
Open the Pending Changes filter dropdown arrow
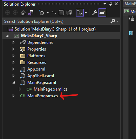[x=48, y=13]
